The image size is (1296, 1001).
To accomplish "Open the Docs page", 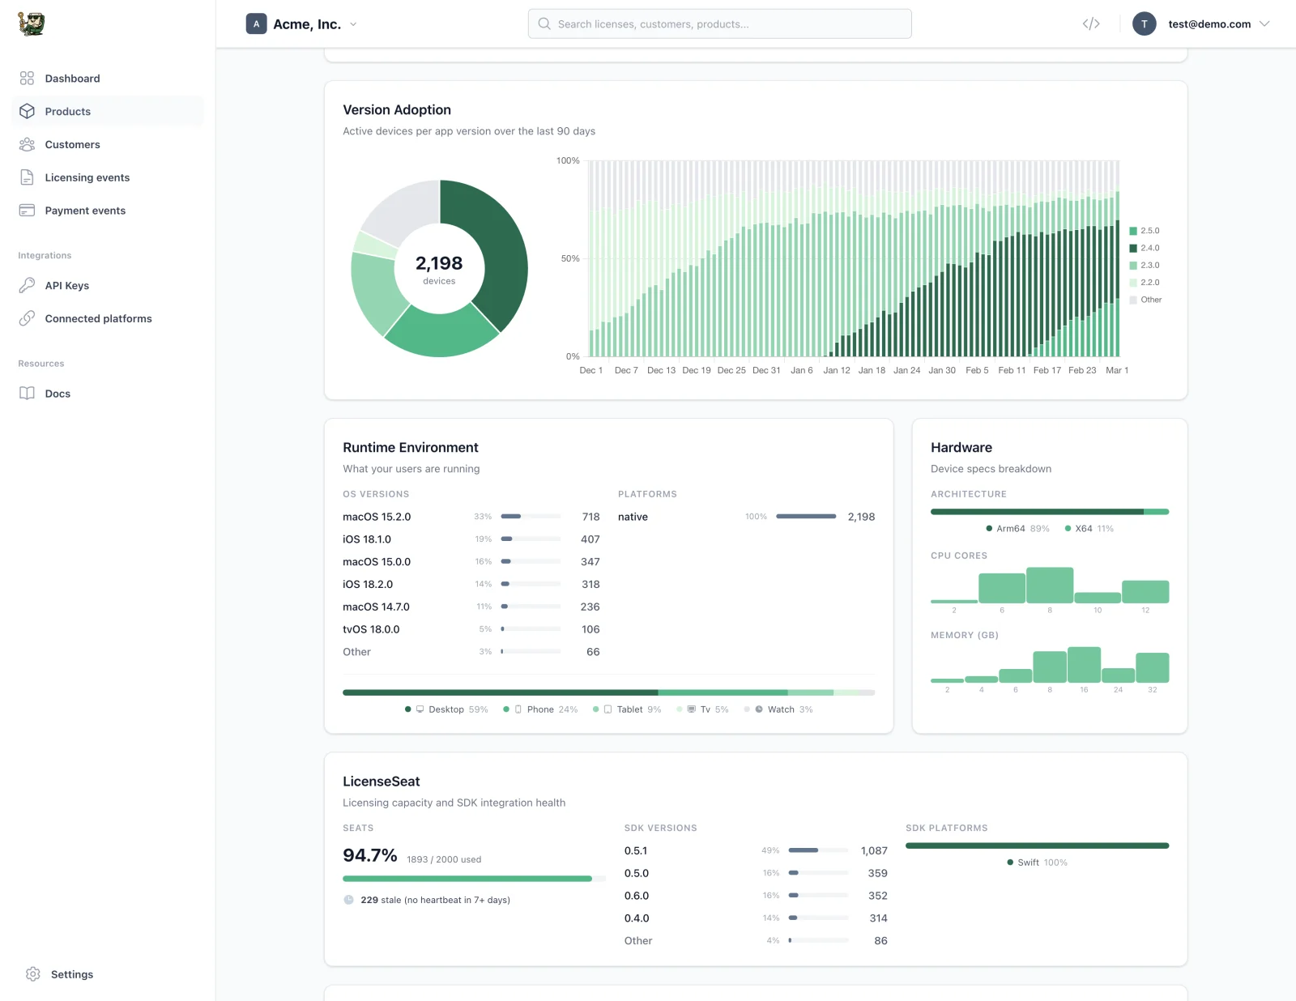I will (x=58, y=393).
